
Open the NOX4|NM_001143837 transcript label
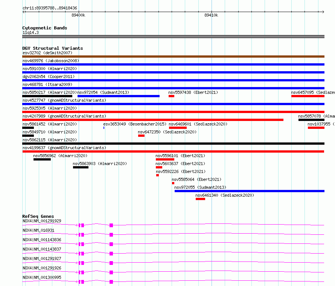[x=42, y=249]
